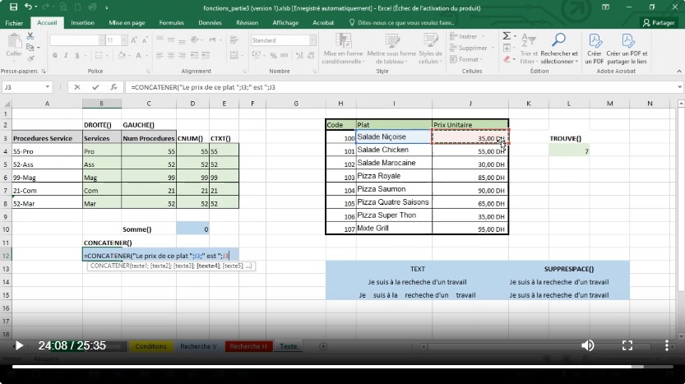Switch to the Révision tab
Viewport: 685px width, 384px height.
247,23
